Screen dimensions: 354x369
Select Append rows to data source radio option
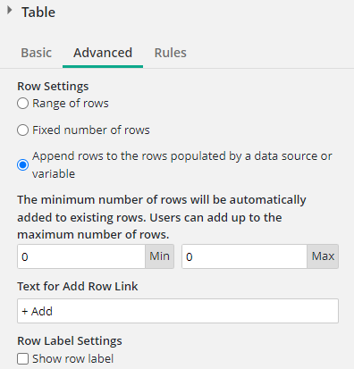point(22,165)
